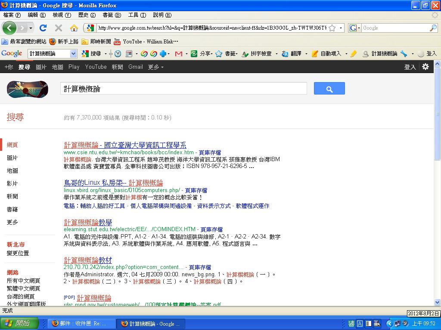Click 變更位置 in the sidebar
The width and height of the screenshot is (441, 330).
(18, 253)
